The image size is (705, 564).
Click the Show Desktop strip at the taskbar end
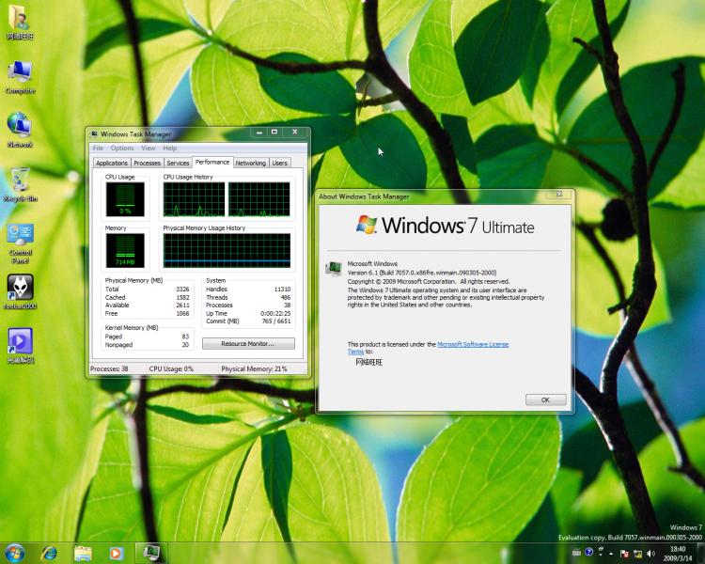(x=701, y=554)
